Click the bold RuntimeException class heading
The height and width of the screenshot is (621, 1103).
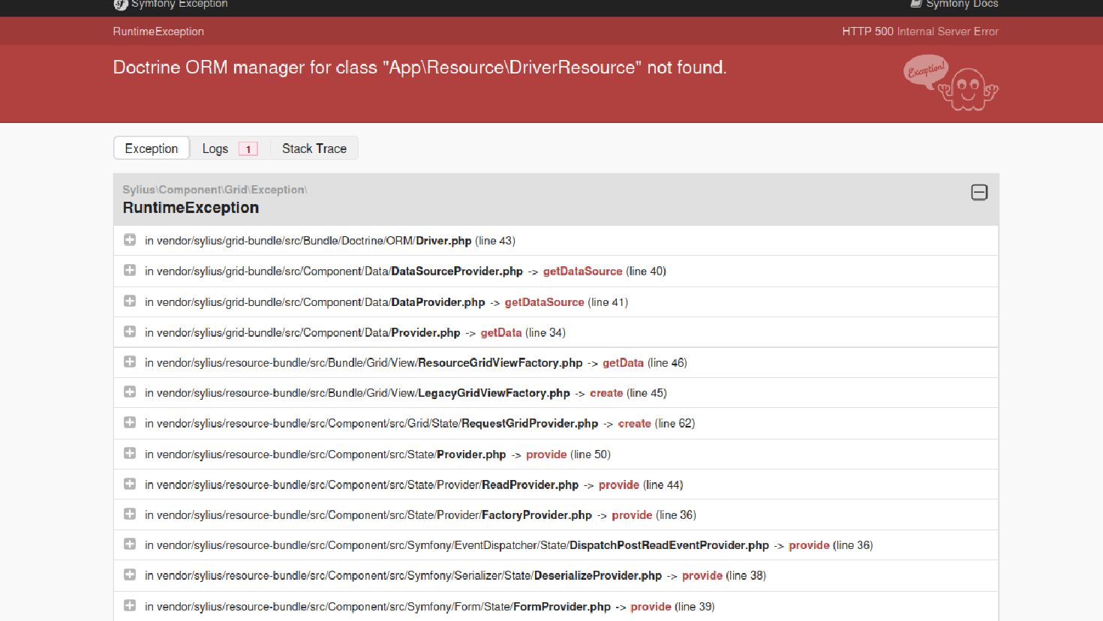pos(191,208)
